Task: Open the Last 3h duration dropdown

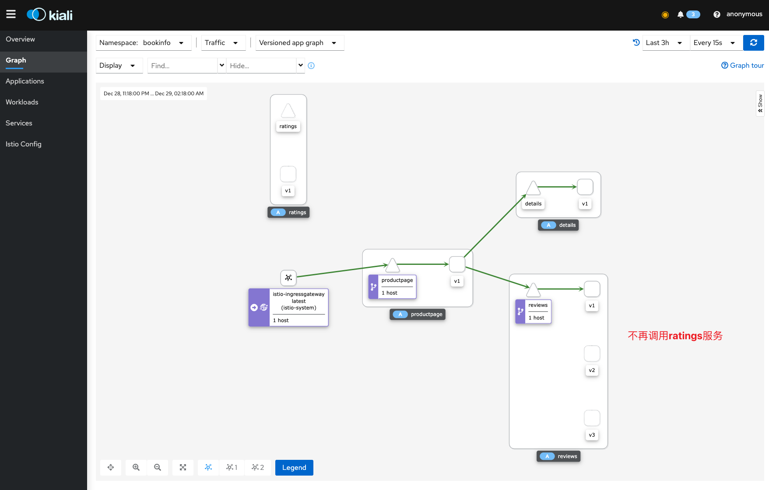Action: [x=666, y=43]
